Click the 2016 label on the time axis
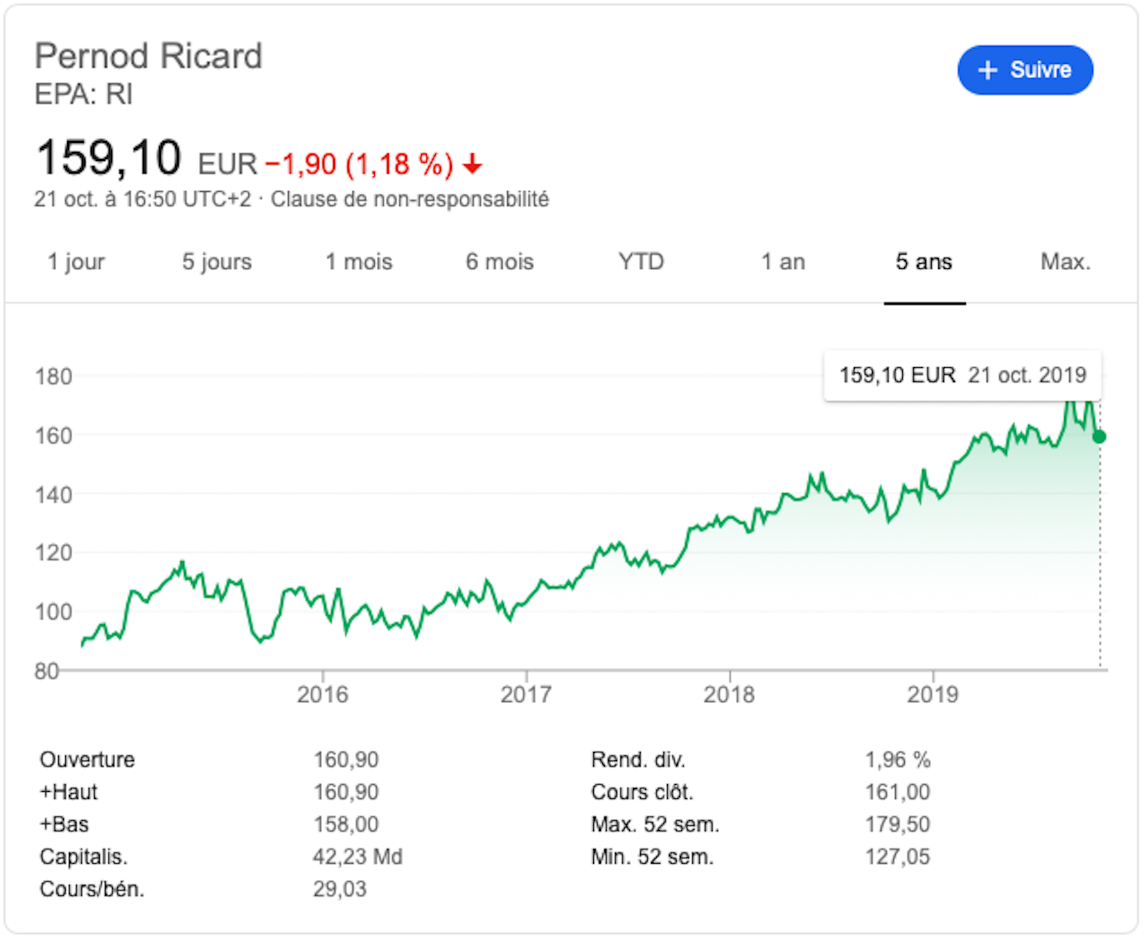The width and height of the screenshot is (1144, 938). coord(323,695)
